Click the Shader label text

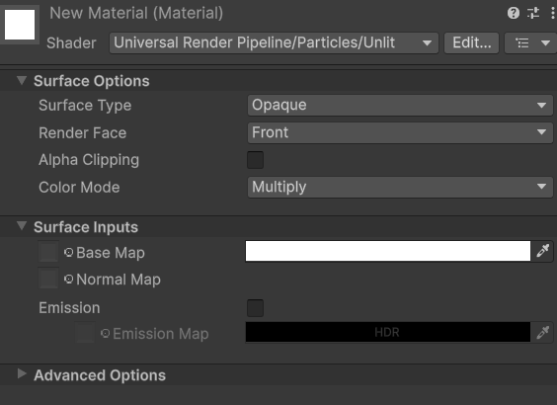71,43
